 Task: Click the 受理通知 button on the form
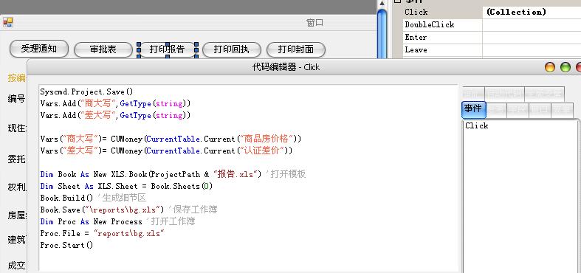39,49
